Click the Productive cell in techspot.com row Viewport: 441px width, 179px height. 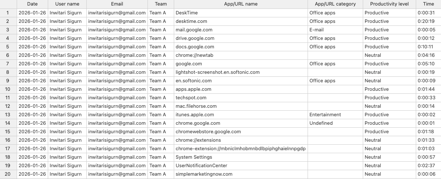(x=389, y=98)
